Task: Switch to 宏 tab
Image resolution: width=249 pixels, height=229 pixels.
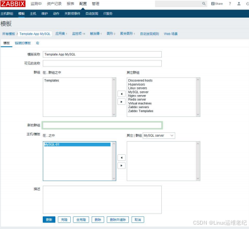Action: click(x=37, y=43)
